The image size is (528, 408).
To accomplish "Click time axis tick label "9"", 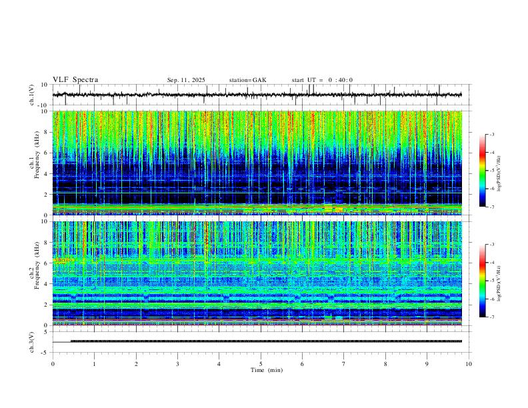I will coord(427,364).
